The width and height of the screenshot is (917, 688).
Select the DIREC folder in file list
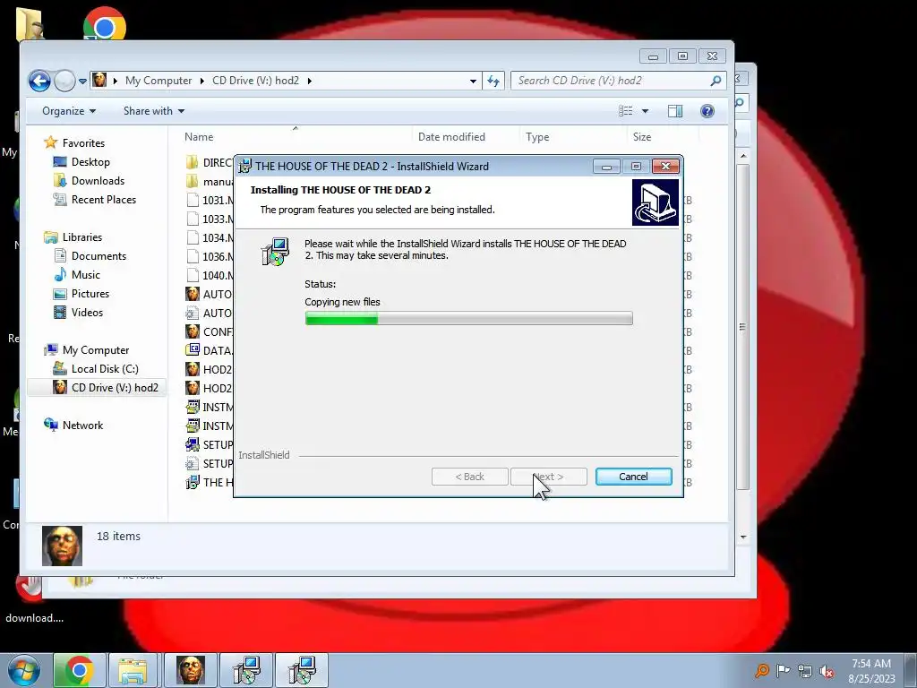[x=210, y=163]
